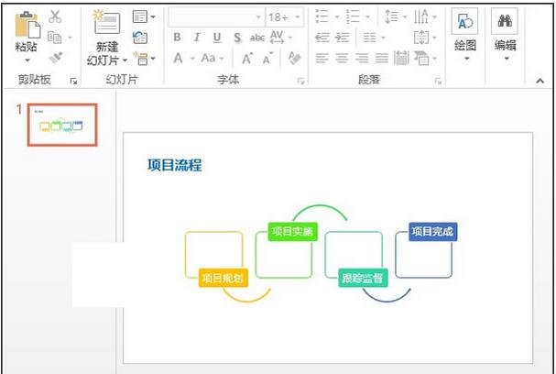Open the Font dialog launcher

[x=300, y=82]
